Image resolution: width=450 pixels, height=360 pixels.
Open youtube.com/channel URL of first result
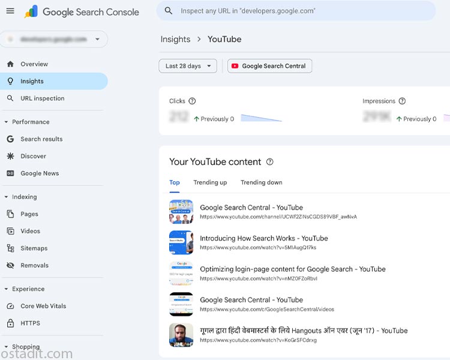pyautogui.click(x=278, y=217)
